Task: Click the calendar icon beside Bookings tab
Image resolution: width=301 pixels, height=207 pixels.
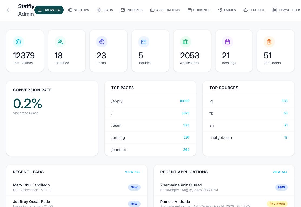Action: pos(190,10)
